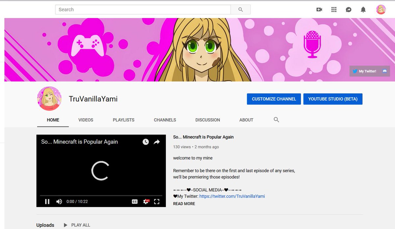395x229 pixels.
Task: Enter fullscreen mode on the video
Action: pos(157,201)
